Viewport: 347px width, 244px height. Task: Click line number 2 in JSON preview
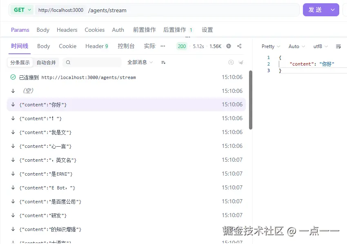(x=269, y=64)
